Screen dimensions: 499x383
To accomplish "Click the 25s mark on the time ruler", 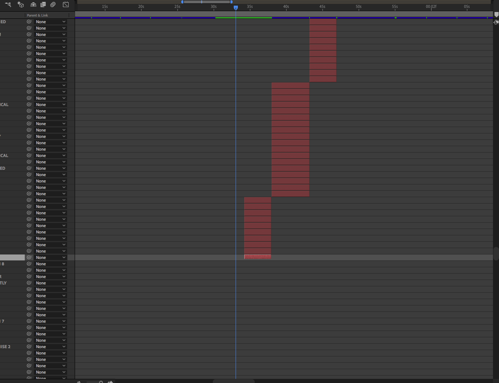I will (x=177, y=7).
